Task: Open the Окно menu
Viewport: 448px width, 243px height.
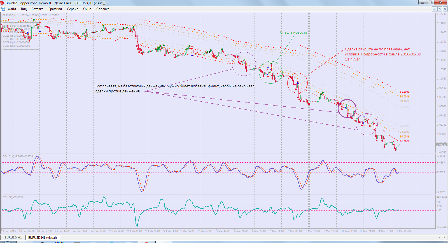Action: [x=87, y=9]
